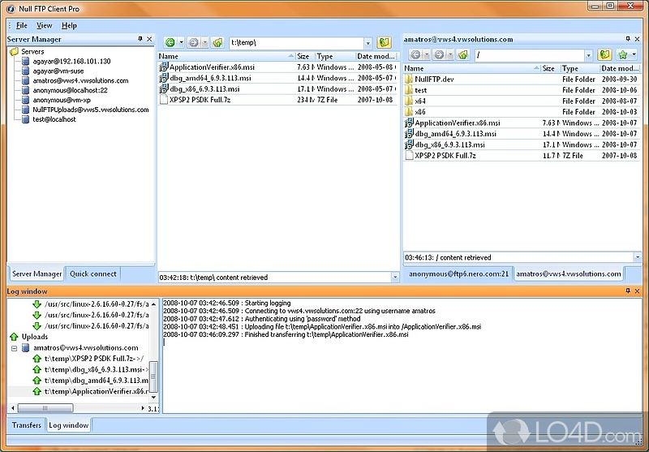The width and height of the screenshot is (649, 452).
Task: Close the Log window panel
Action: point(637,290)
